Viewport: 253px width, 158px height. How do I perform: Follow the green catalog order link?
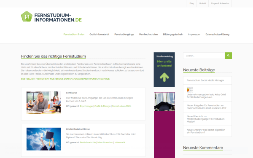pos(65,79)
